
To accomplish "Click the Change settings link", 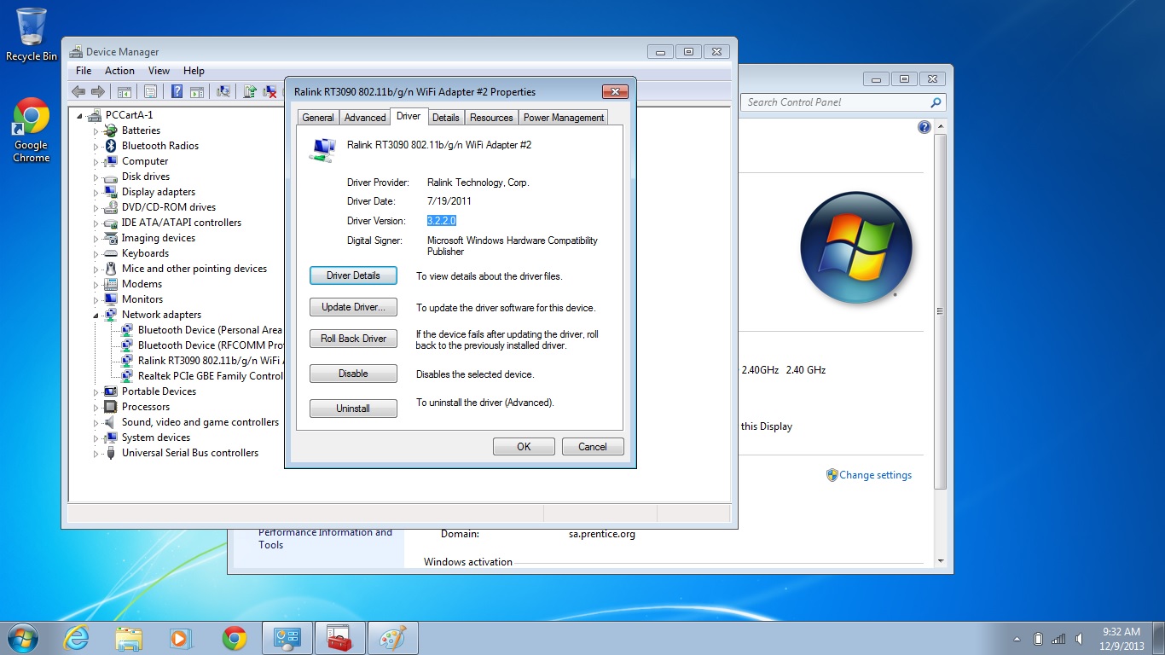I will [875, 475].
